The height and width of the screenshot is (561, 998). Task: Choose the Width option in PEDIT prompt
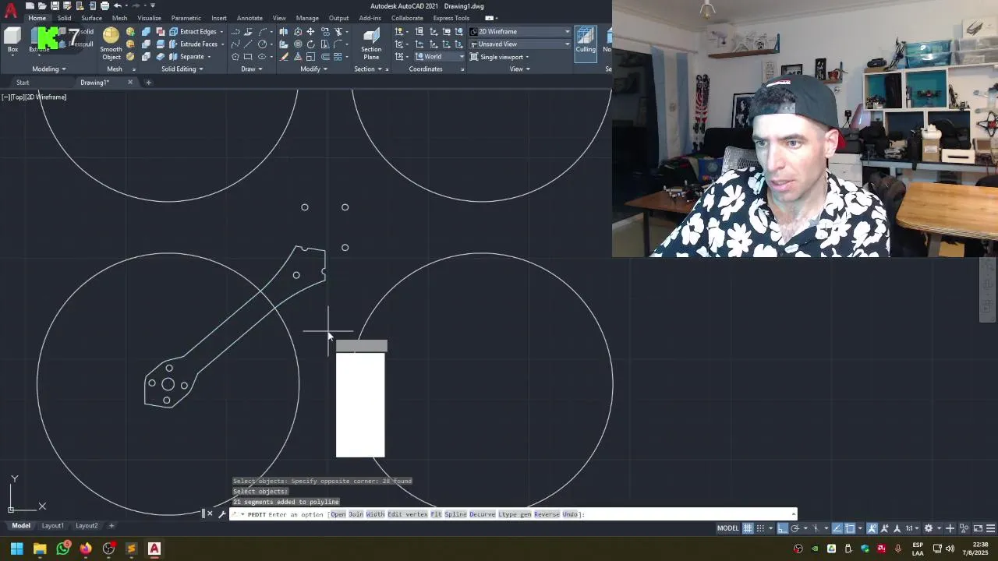[x=375, y=514]
